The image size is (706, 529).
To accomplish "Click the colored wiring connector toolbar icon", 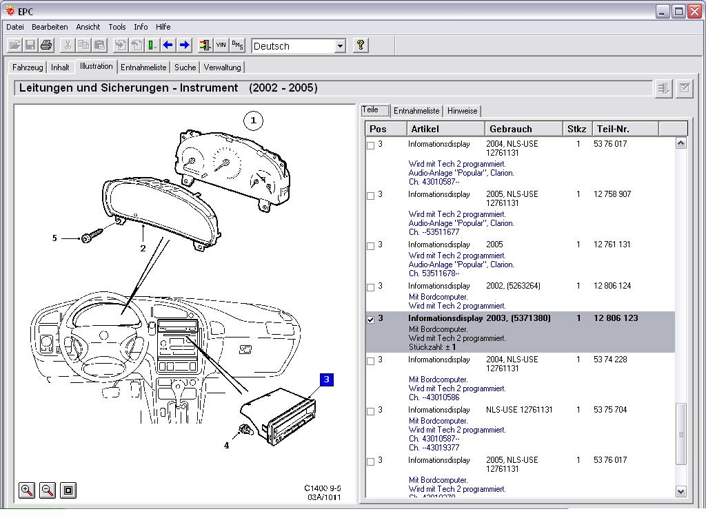I will 205,45.
